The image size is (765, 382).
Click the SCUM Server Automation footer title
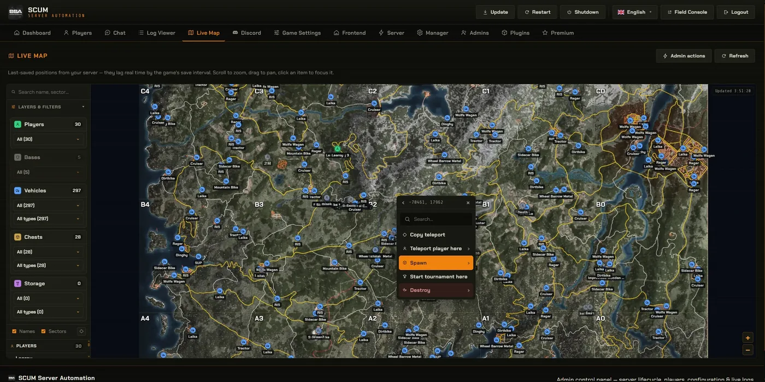57,378
